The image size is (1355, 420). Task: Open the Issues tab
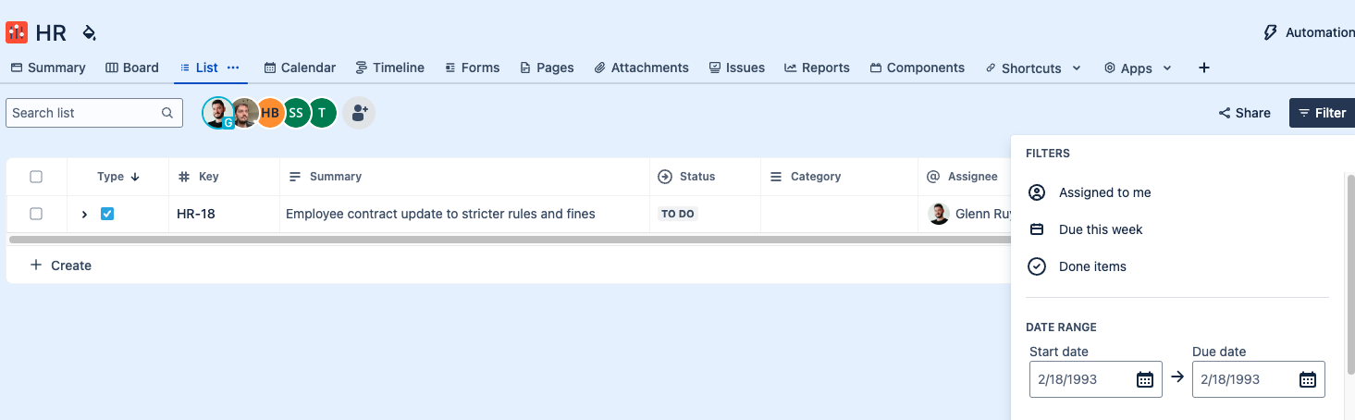click(736, 68)
